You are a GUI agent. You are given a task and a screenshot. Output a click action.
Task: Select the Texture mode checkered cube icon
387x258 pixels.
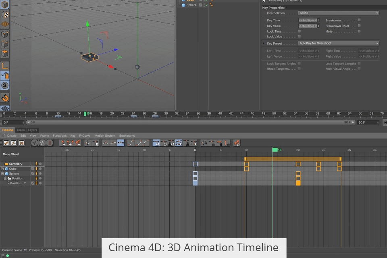(x=5, y=15)
